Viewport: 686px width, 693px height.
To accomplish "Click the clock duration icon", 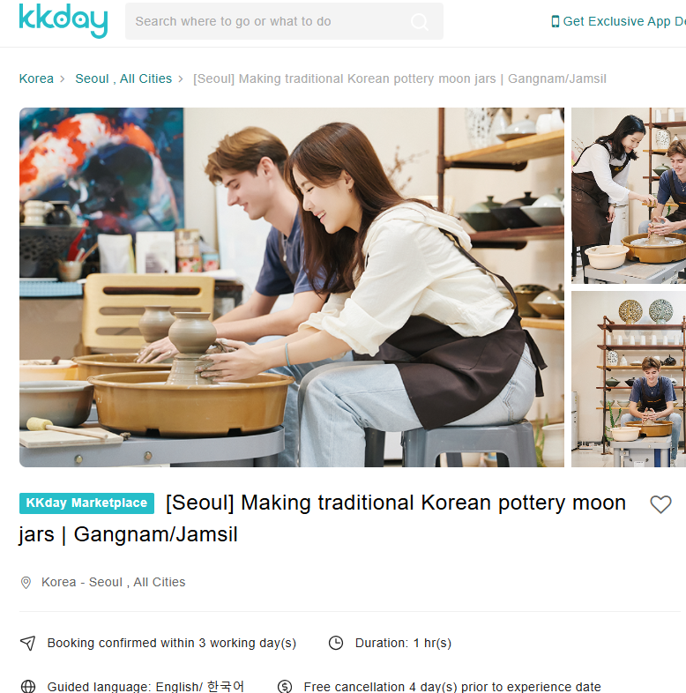I will click(x=336, y=643).
